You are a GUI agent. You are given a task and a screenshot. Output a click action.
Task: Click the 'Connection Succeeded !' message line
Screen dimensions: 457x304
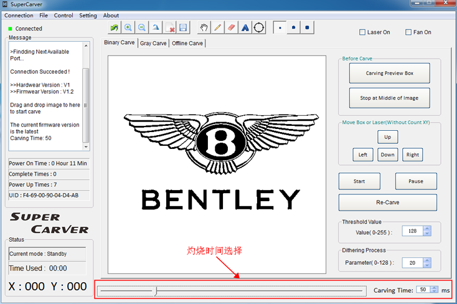40,72
